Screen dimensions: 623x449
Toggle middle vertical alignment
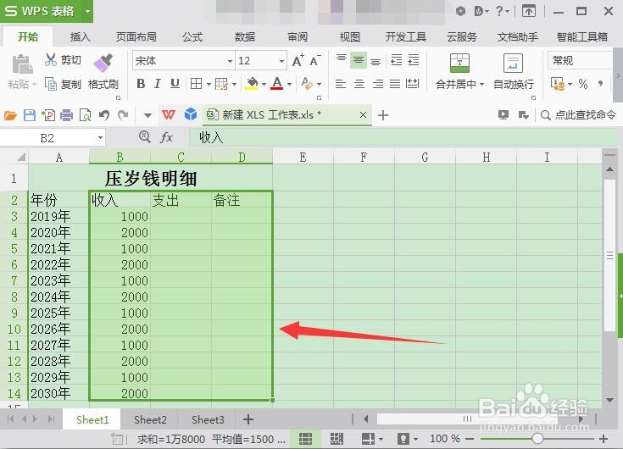pyautogui.click(x=359, y=60)
